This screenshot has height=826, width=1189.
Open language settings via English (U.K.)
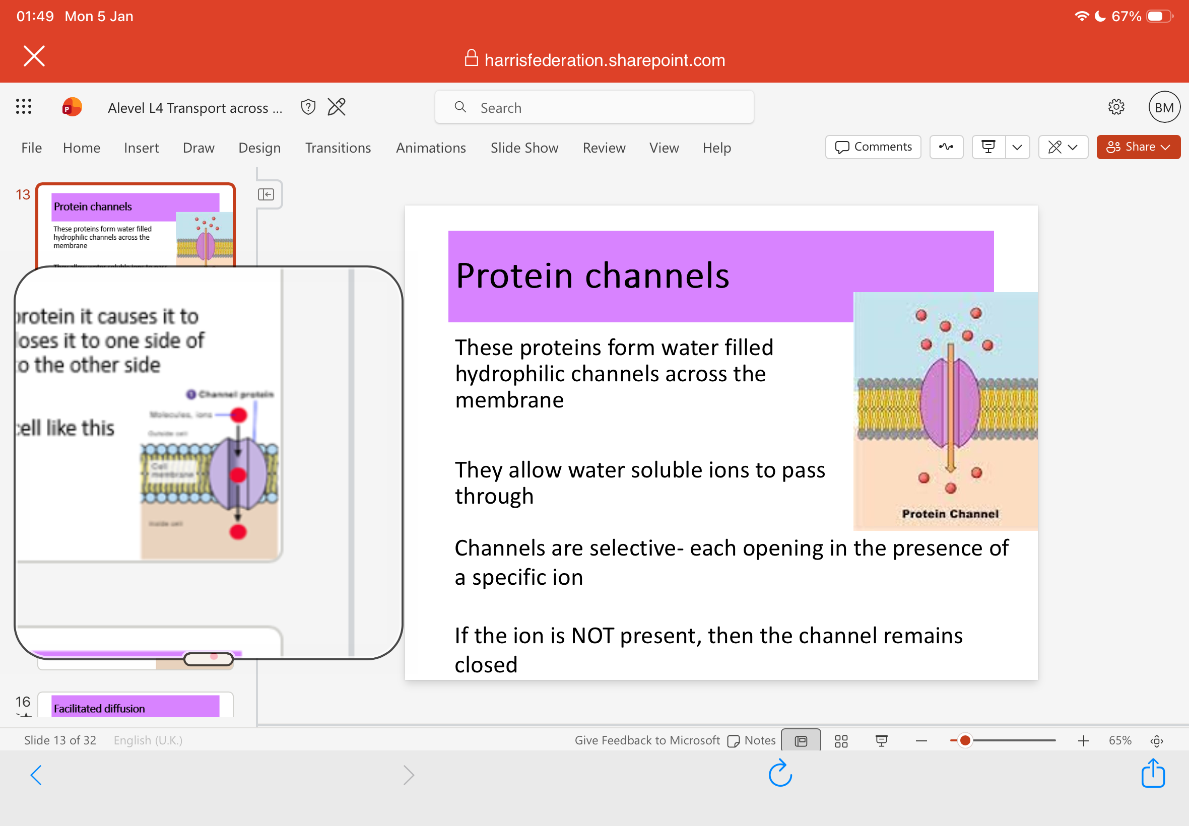[148, 740]
